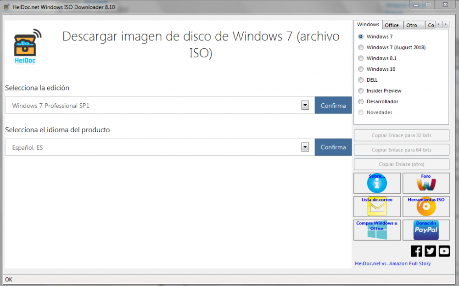Confirm the selected Windows edition
Image resolution: width=459 pixels, height=286 pixels.
coord(333,106)
